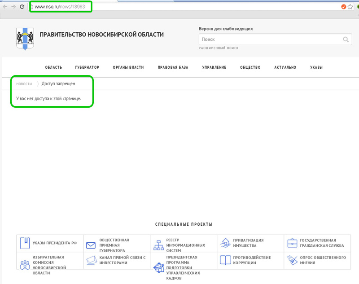Image resolution: width=359 pixels, height=284 pixels.
Task: Click Версия для слабовидящих link
Action: coord(226,29)
